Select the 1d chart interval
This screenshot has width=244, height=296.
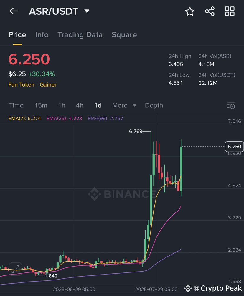click(98, 105)
